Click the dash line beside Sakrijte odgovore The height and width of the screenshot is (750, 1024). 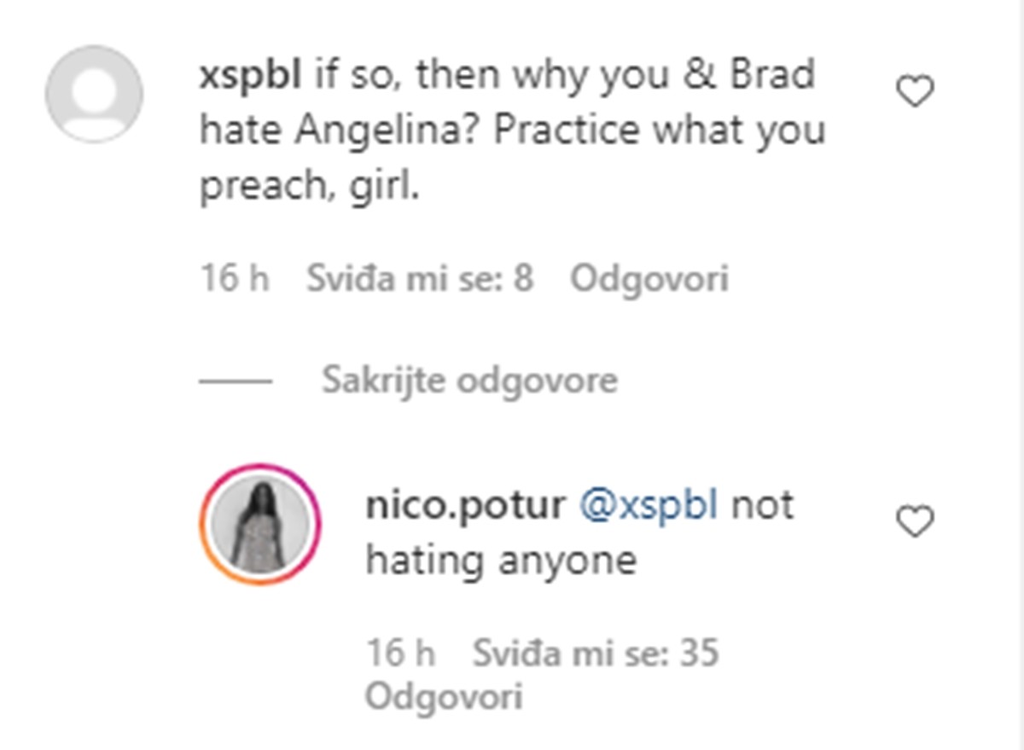tap(236, 381)
